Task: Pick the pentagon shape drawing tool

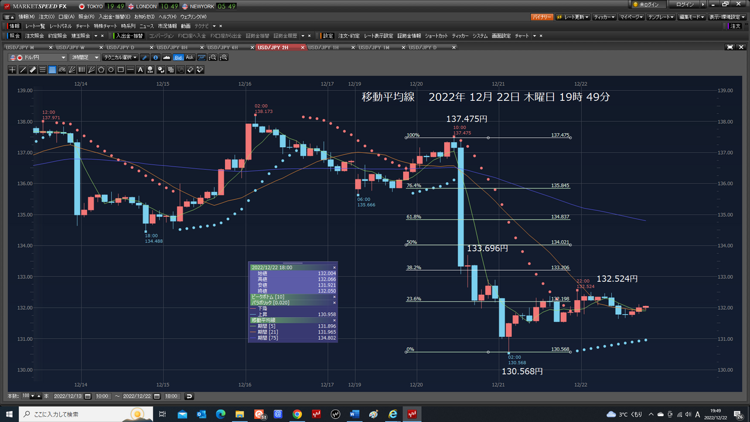Action: click(101, 70)
